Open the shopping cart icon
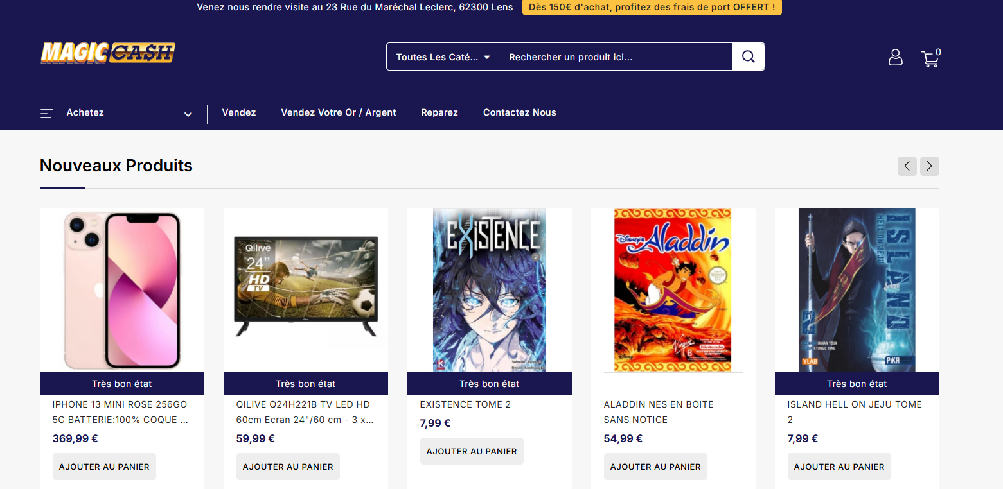Image resolution: width=1003 pixels, height=489 pixels. 930,58
